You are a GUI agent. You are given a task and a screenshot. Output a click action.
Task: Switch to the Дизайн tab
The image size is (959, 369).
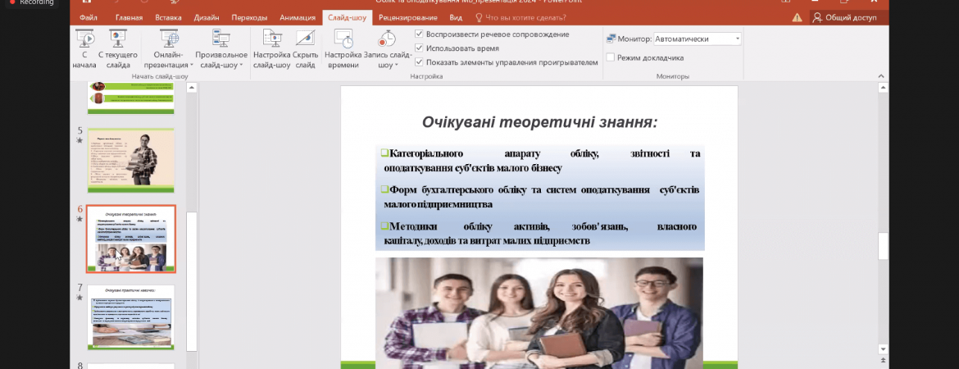point(207,18)
